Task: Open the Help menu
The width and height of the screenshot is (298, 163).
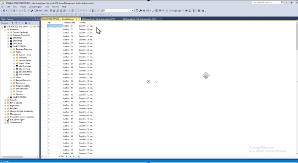Action: point(64,7)
